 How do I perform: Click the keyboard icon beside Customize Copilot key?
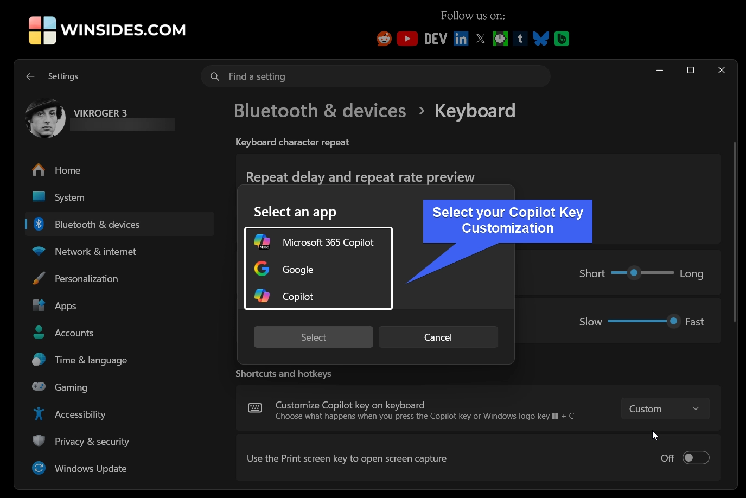click(254, 408)
